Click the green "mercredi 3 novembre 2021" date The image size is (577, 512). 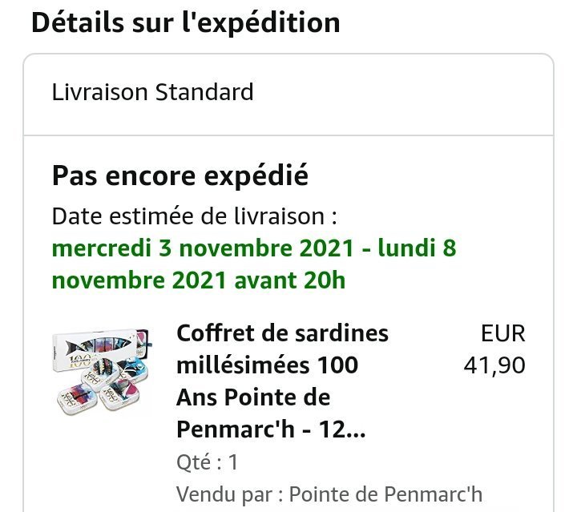(x=203, y=248)
